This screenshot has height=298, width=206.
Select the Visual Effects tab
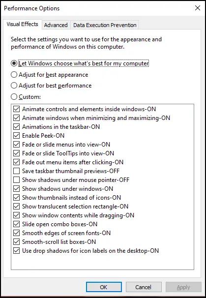click(x=23, y=24)
